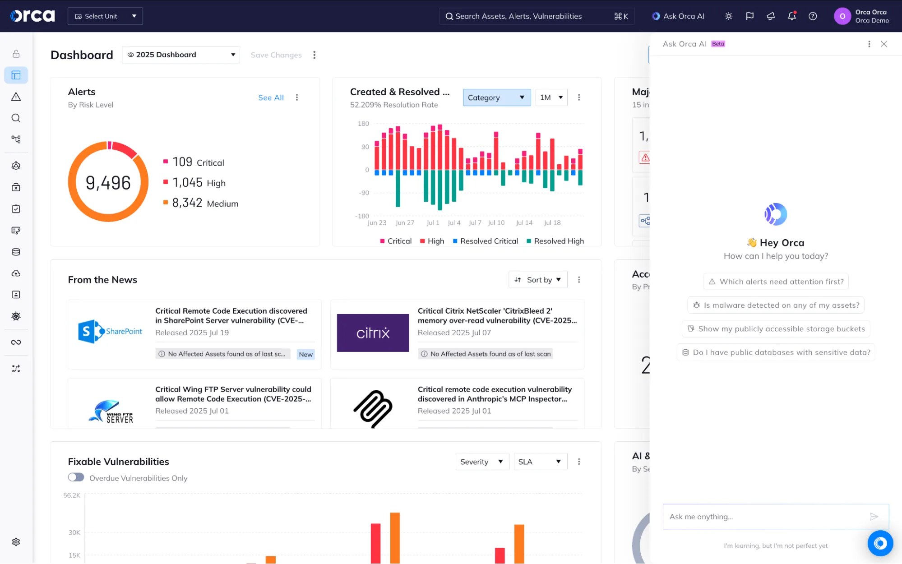Open the Category dropdown on Created & Resolved chart

click(496, 97)
